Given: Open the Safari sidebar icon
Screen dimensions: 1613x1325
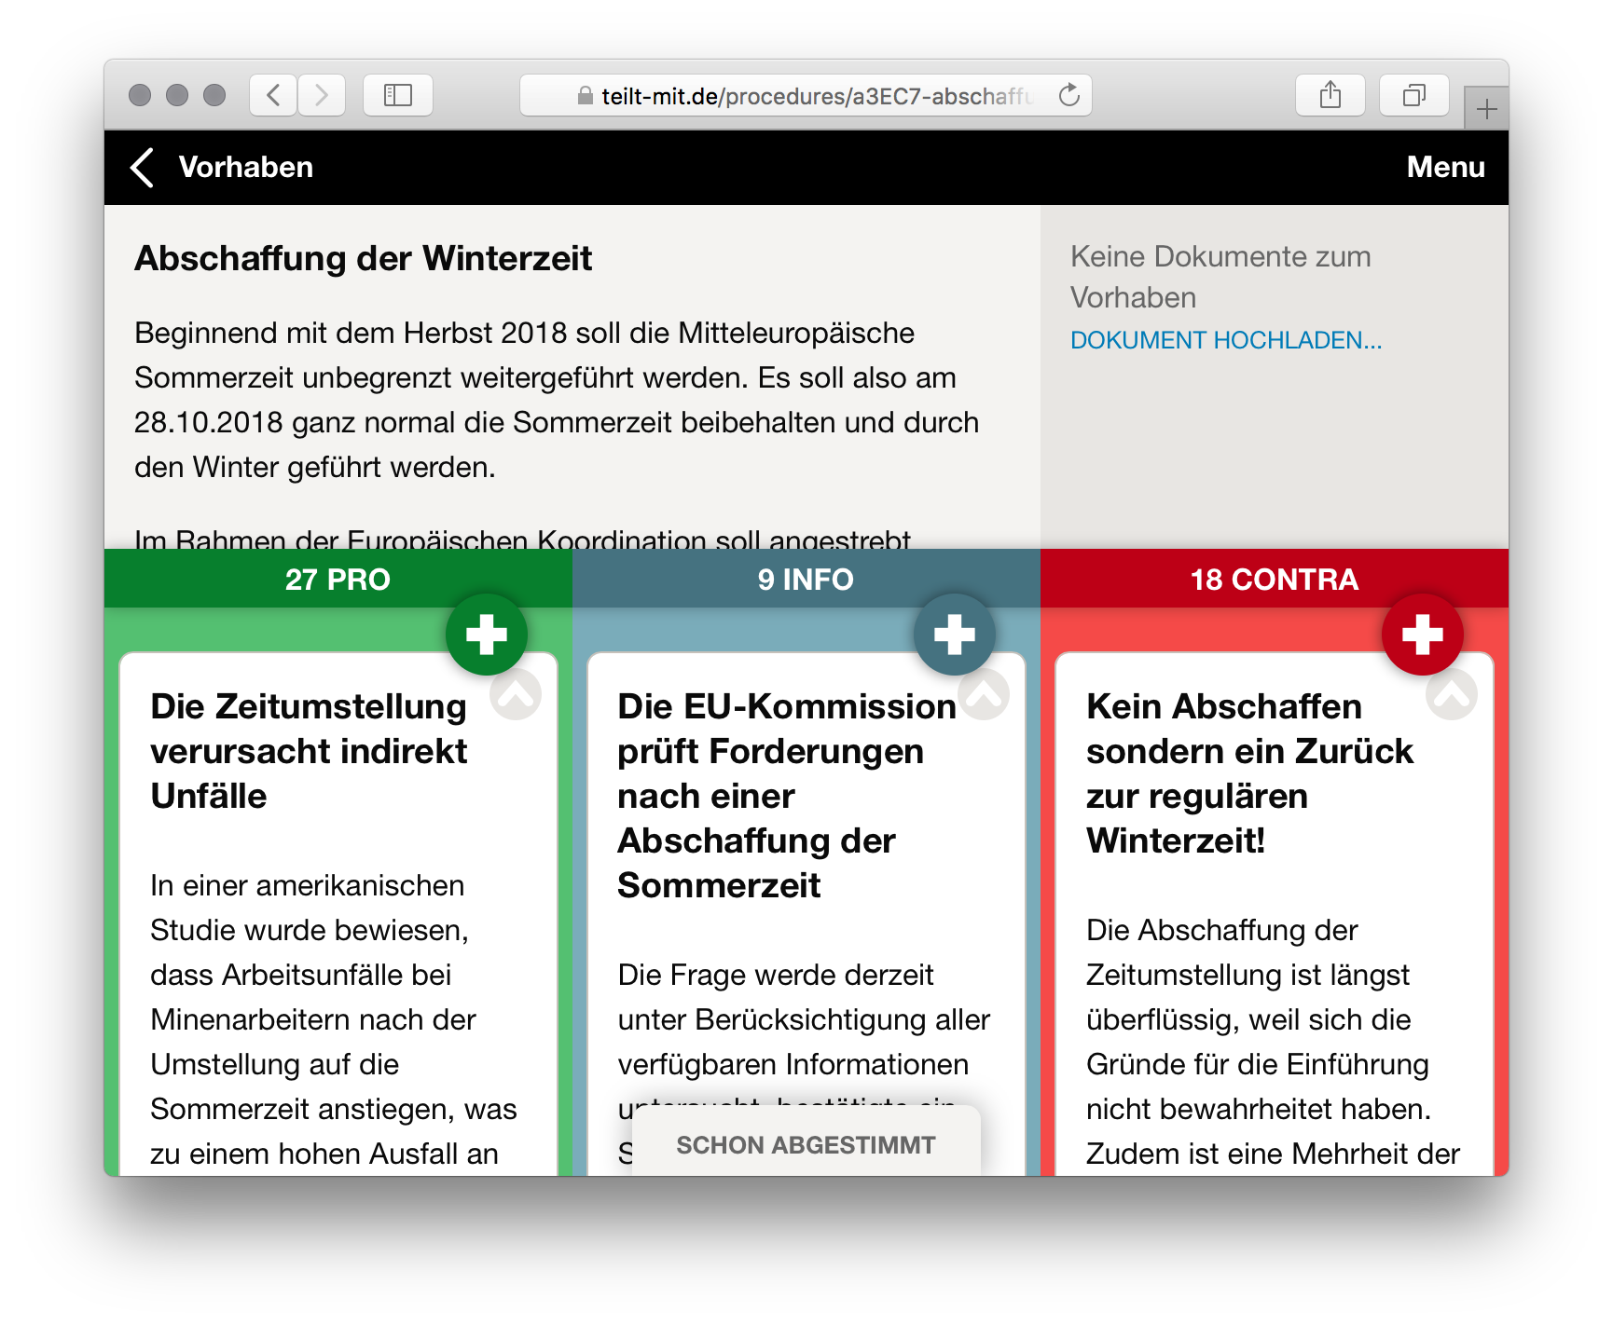Looking at the screenshot, I should tap(398, 94).
